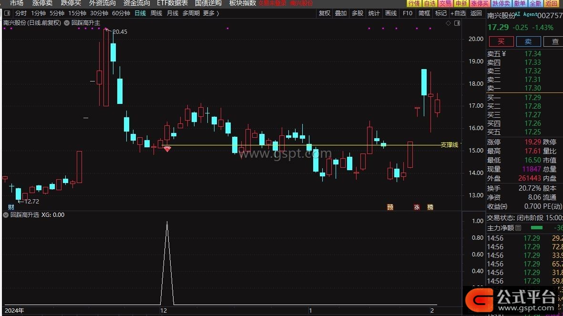Click the 张 marker icon on the chart
Image resolution: width=563 pixels, height=316 pixels.
point(417,207)
